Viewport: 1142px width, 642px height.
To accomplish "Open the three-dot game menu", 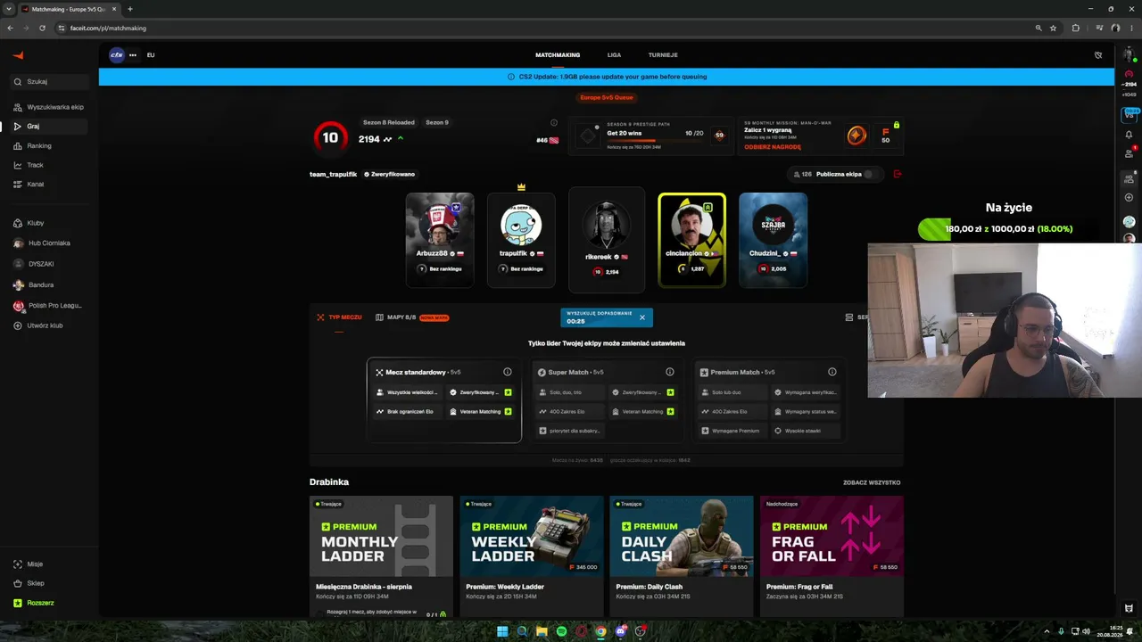I will coord(133,55).
